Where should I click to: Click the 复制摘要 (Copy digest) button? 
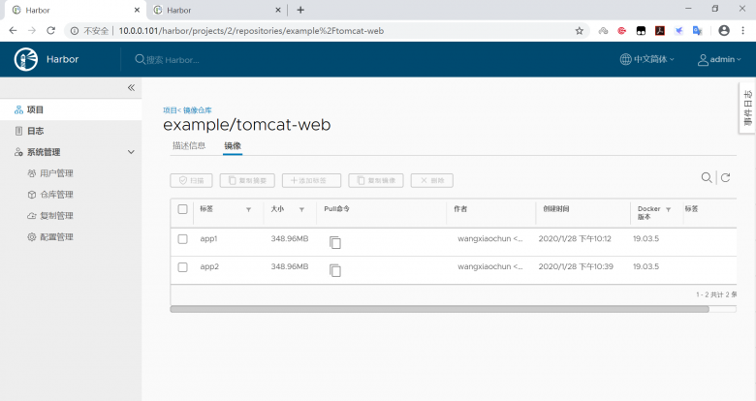pyautogui.click(x=247, y=181)
